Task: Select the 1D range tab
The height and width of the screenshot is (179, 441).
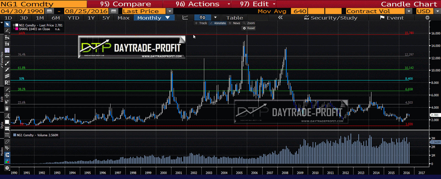Action: (8, 18)
